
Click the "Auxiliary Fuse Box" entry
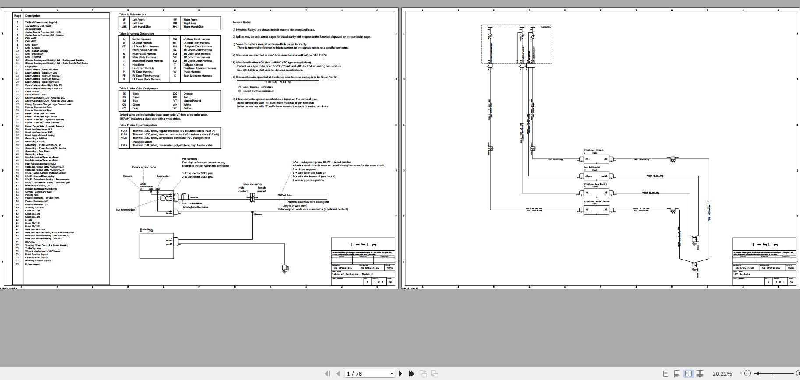[35, 208]
